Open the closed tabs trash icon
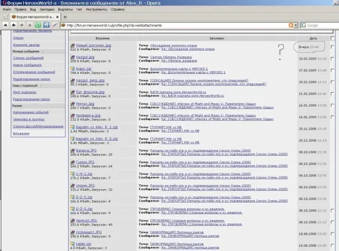Viewport: 339px width, 251px height. tap(6, 17)
